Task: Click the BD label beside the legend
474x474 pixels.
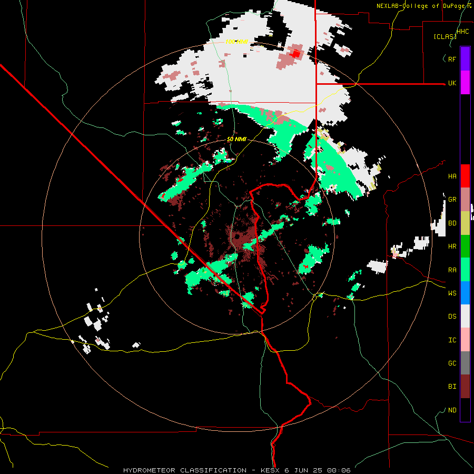Action: (452, 223)
